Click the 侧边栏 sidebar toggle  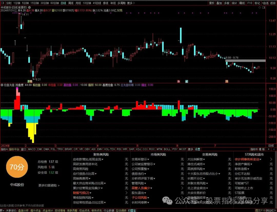271,210
